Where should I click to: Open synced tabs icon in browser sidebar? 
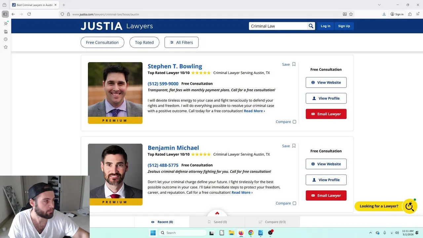(x=6, y=31)
